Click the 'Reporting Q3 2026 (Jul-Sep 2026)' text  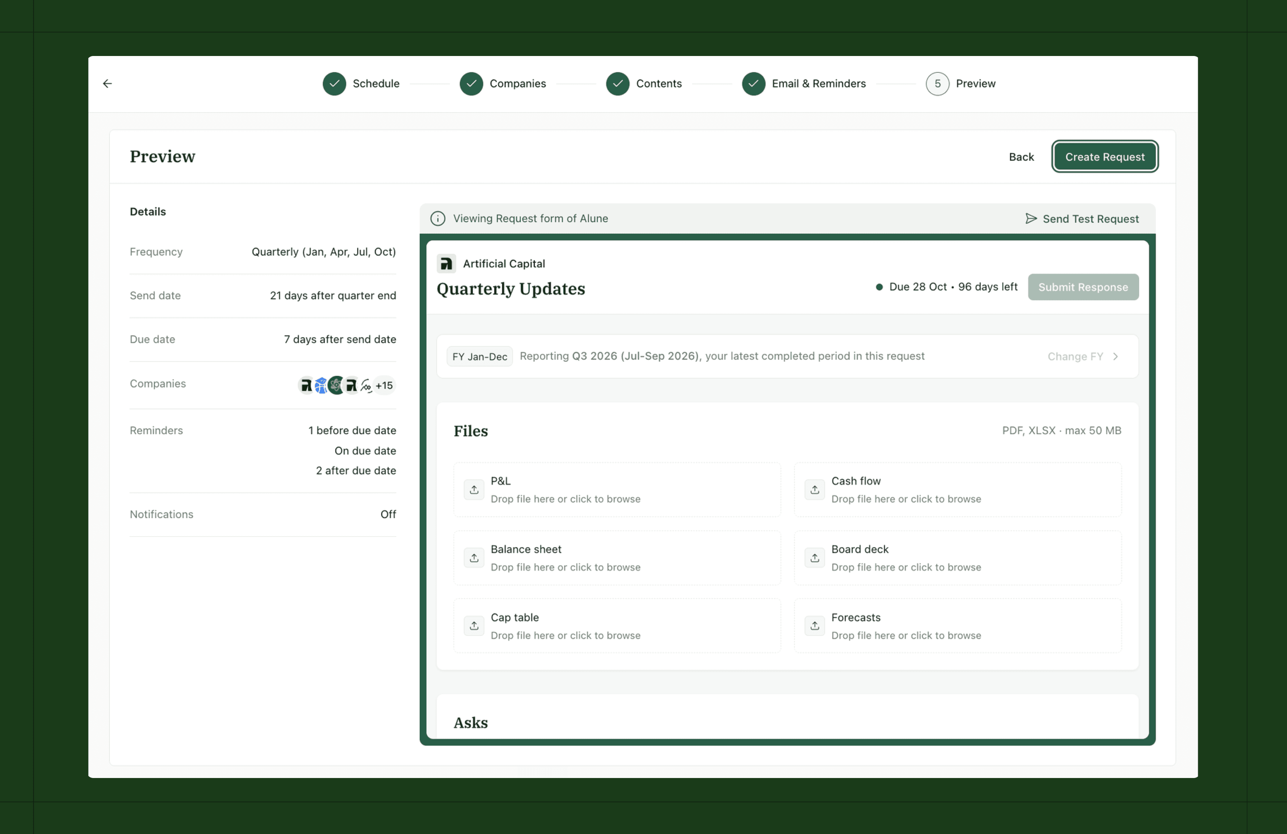pos(610,356)
